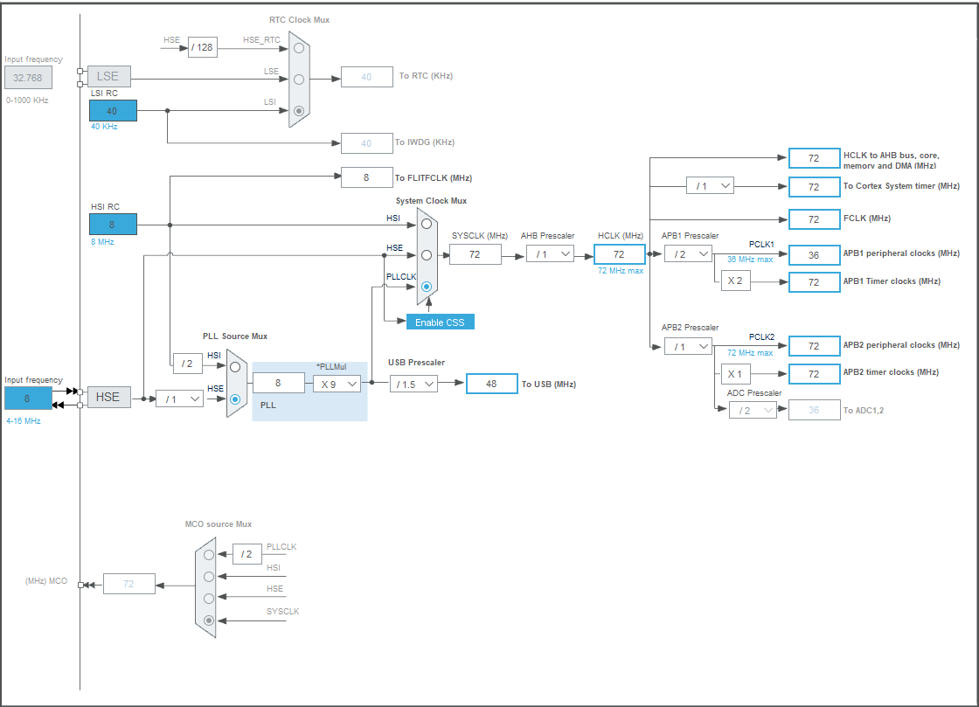Select PLLCLK in System Clock Mux

click(x=427, y=287)
